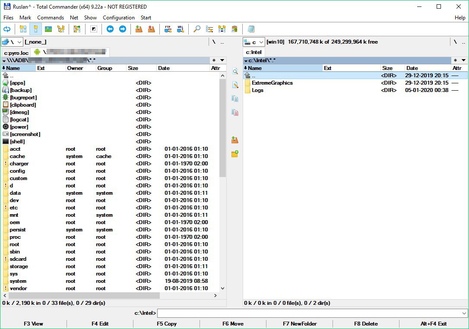Go back with the blue left arrow
Image resolution: width=469 pixels, height=329 pixels.
coord(110,29)
